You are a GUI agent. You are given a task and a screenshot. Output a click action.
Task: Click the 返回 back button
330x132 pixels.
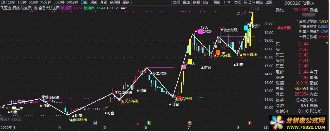269,2
